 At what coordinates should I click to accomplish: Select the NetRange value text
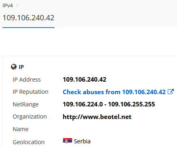109,104
